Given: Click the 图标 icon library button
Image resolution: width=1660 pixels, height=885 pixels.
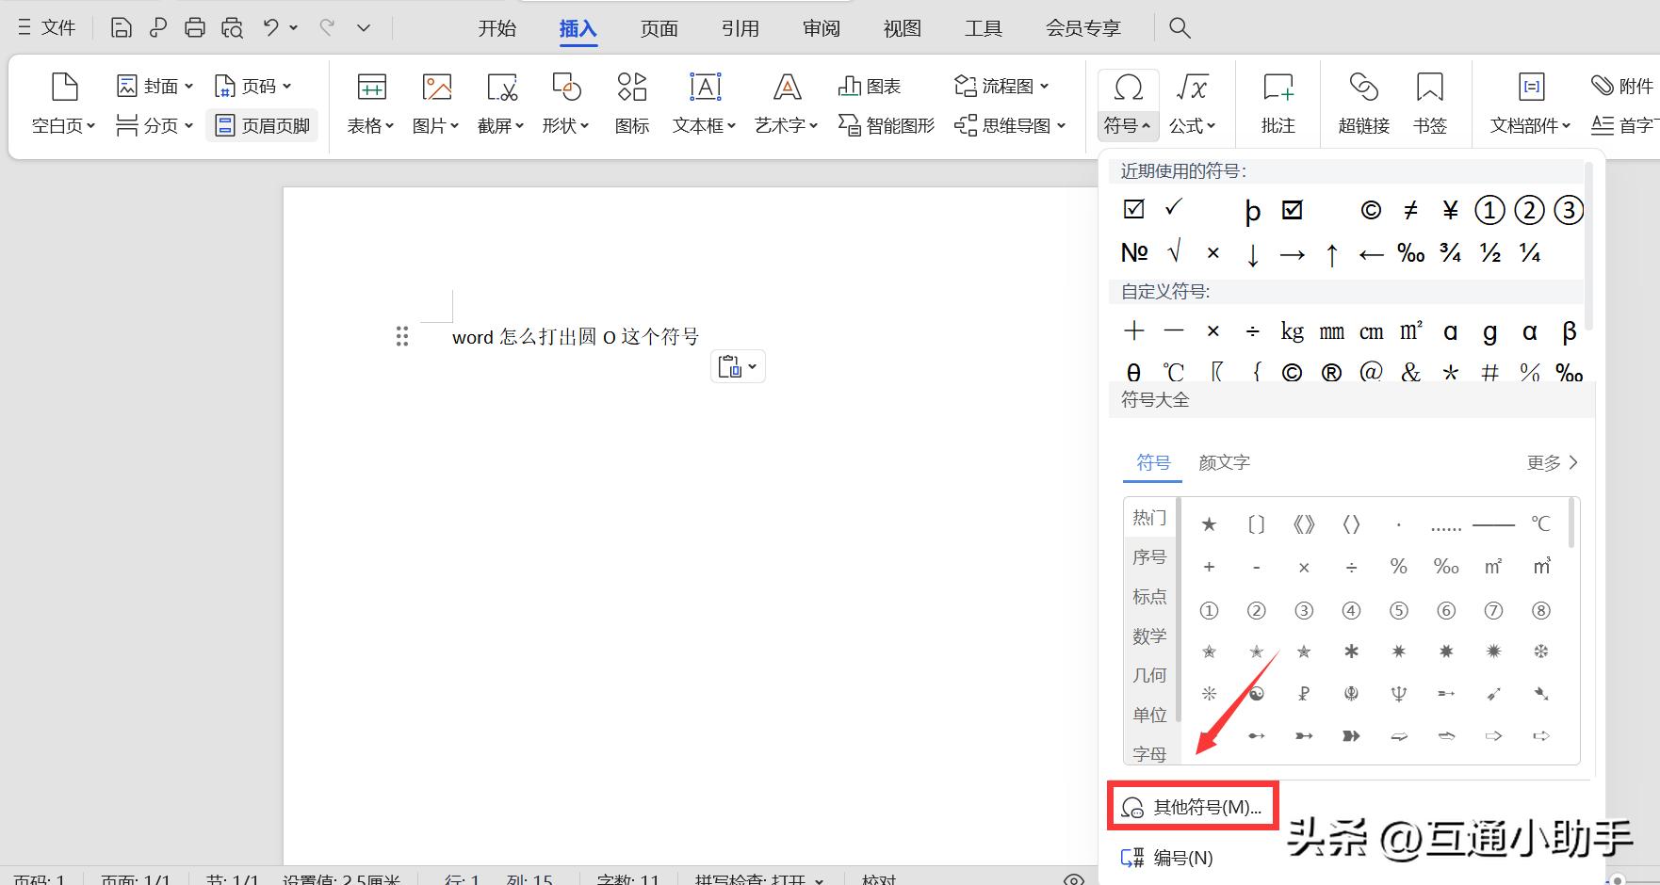Looking at the screenshot, I should coord(631,103).
